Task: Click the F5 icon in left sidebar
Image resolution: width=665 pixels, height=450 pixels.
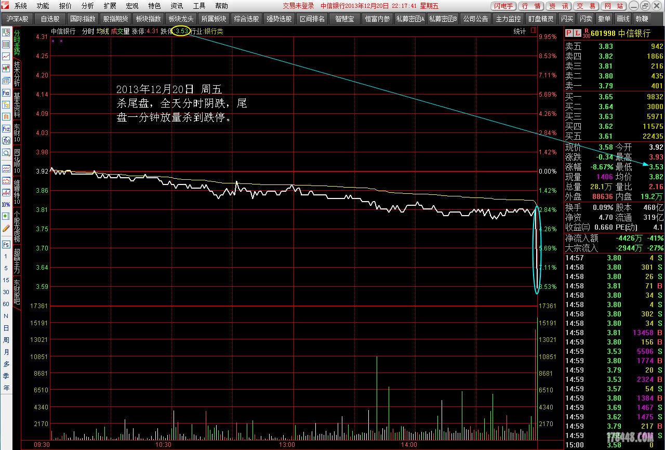Action: pyautogui.click(x=6, y=244)
